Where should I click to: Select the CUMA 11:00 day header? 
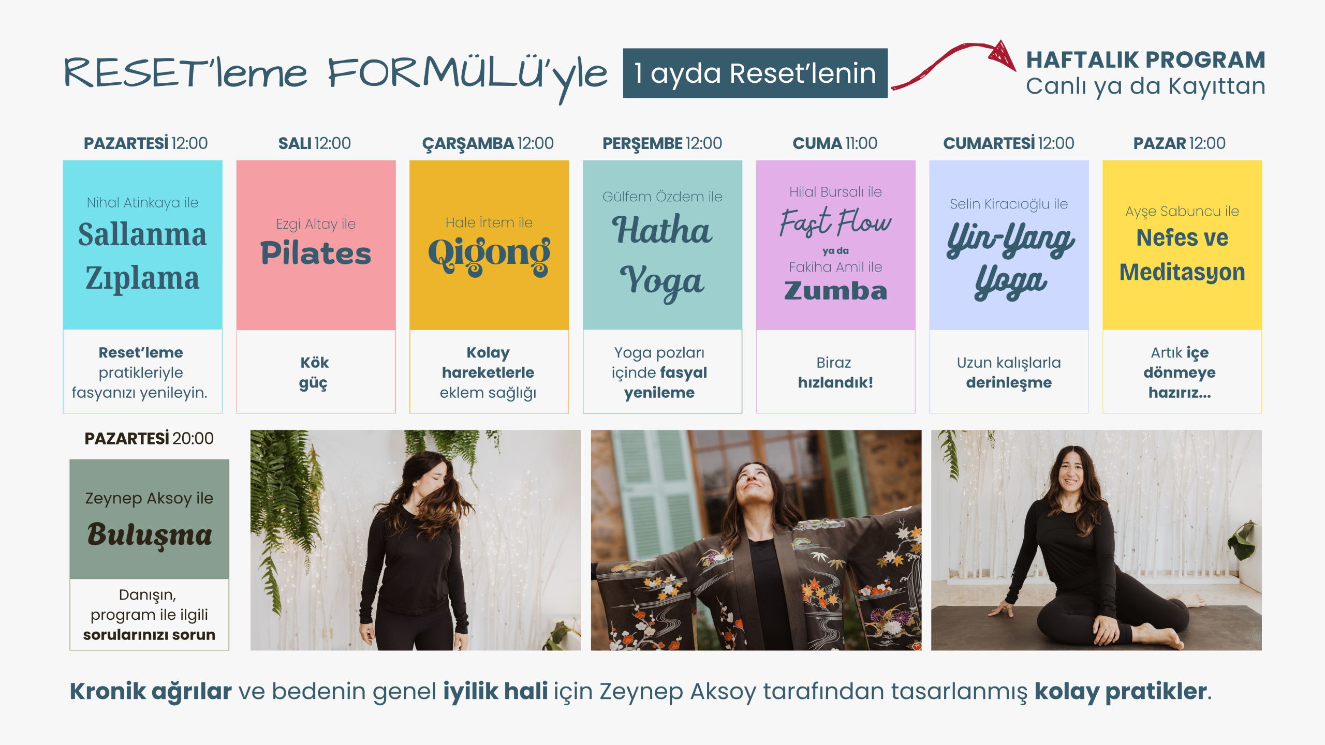pyautogui.click(x=835, y=143)
